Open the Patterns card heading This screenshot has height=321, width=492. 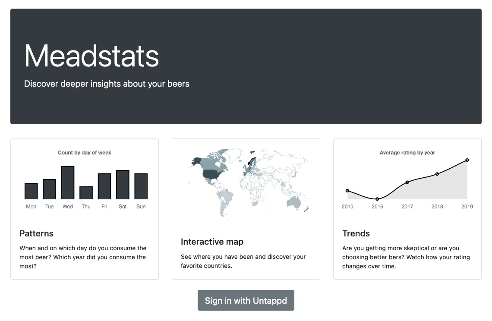36,233
